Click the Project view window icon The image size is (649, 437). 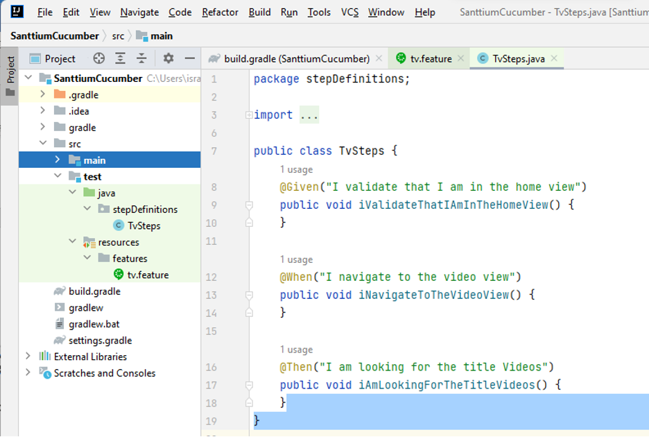[35, 59]
